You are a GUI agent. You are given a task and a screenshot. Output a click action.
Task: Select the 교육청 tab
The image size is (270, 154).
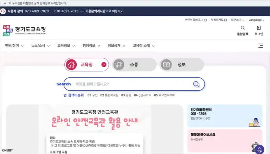pyautogui.click(x=86, y=65)
